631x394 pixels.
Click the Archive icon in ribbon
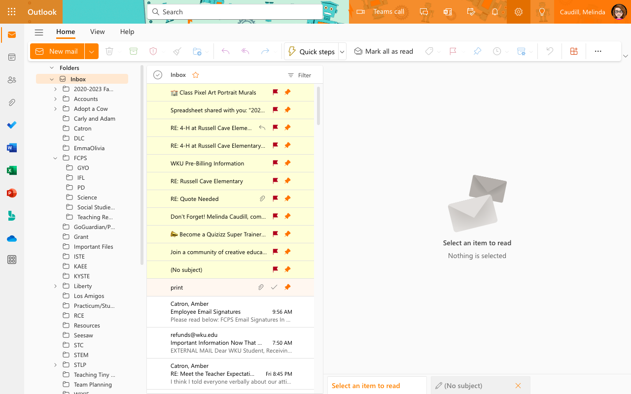[x=133, y=51]
